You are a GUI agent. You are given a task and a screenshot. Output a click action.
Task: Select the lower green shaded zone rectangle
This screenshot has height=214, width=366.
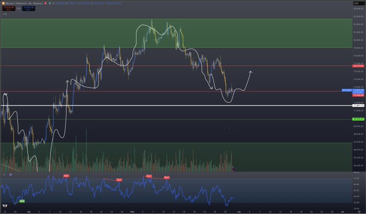point(176,157)
